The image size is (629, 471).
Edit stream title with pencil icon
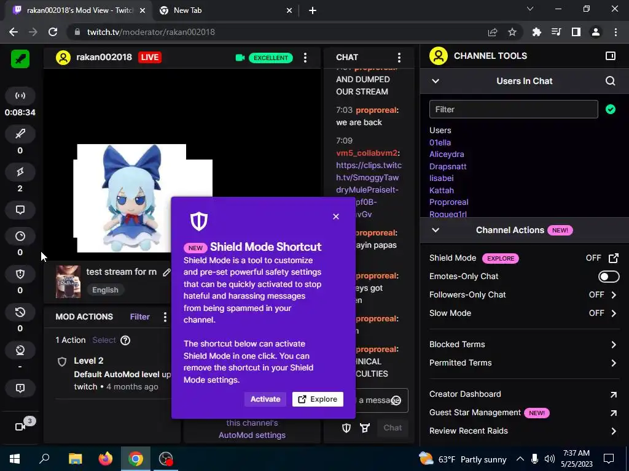tap(166, 272)
